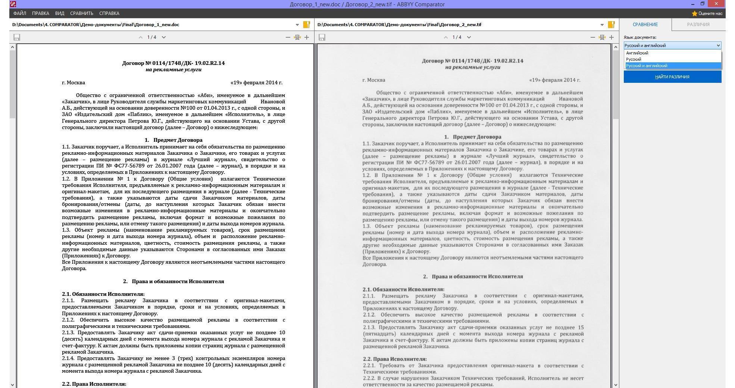Click heading 1. Предмет Договора in right document
Viewport: 735px width, 388px height.
tap(473, 137)
